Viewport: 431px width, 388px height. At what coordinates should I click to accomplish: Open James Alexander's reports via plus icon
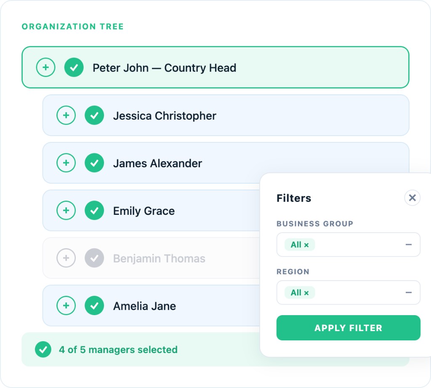coord(66,163)
